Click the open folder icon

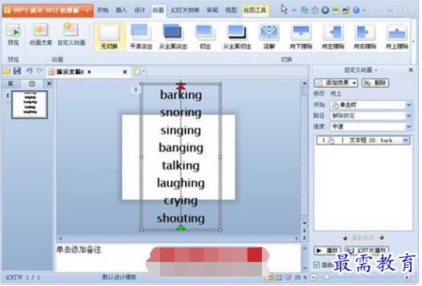(x=7, y=71)
